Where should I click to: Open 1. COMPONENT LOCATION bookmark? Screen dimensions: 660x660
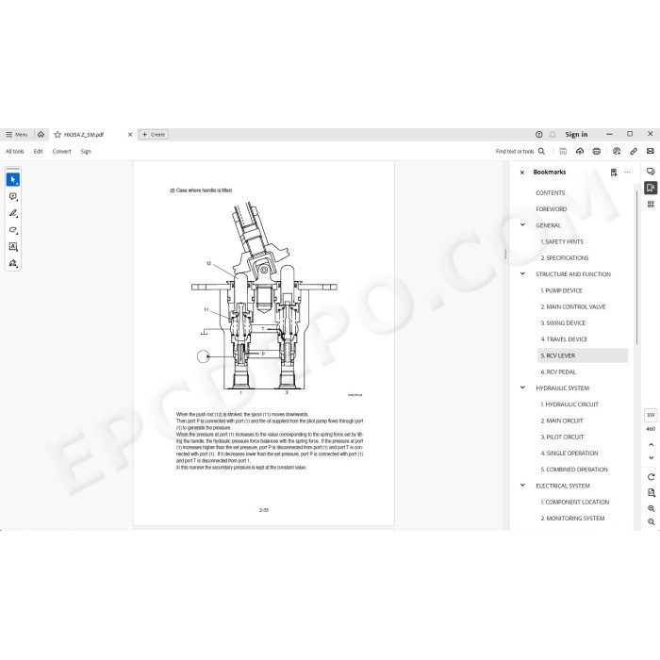coord(574,503)
